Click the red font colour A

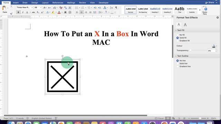59,12
